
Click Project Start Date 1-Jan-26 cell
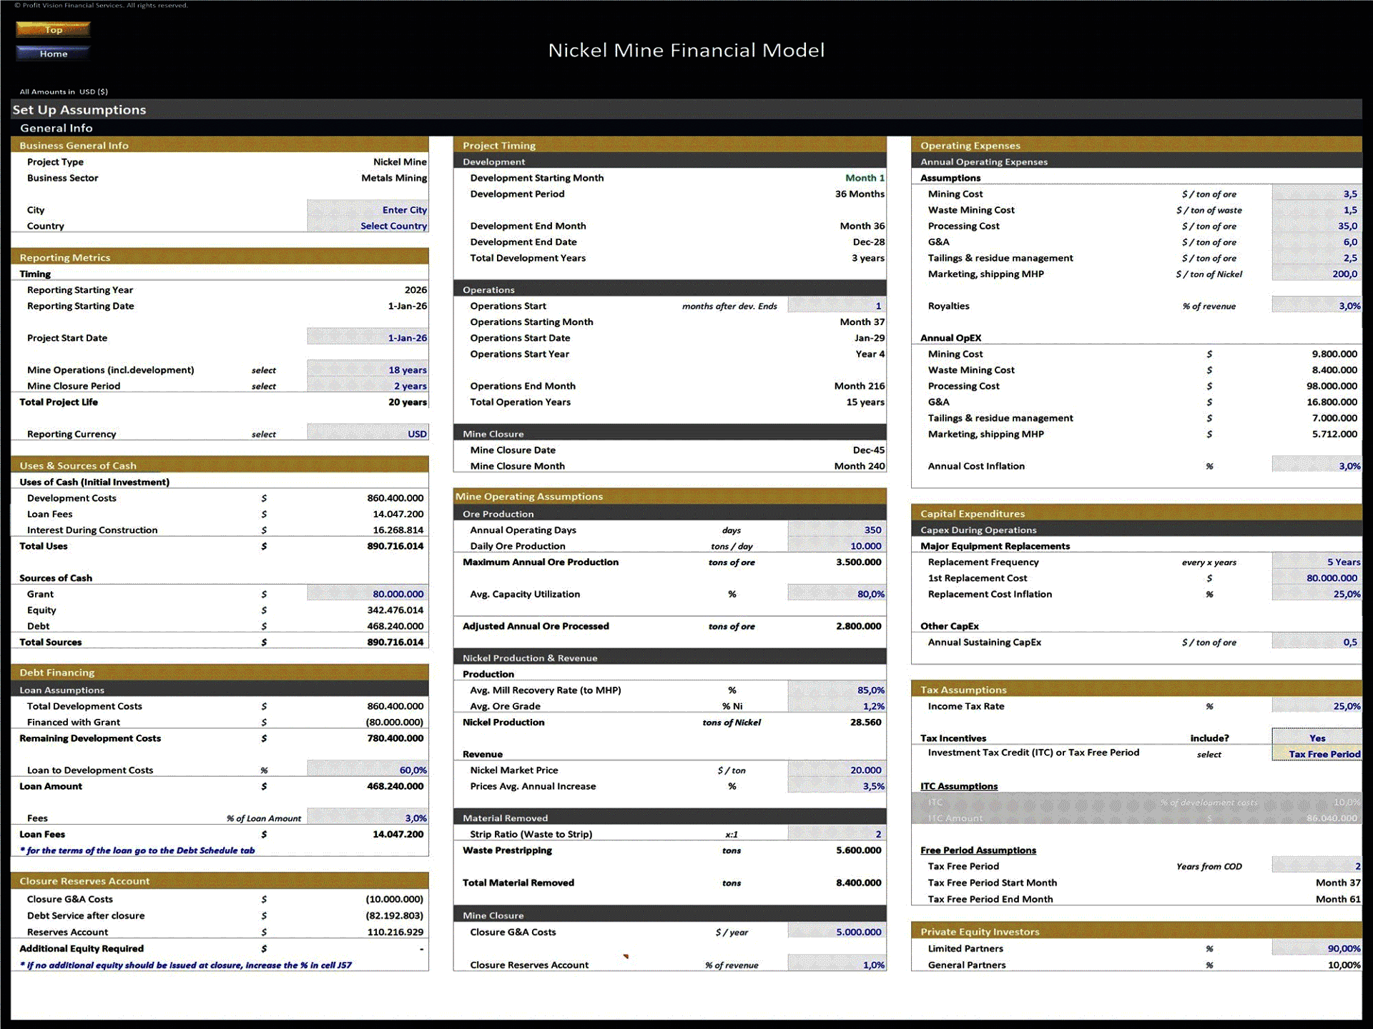click(x=368, y=338)
